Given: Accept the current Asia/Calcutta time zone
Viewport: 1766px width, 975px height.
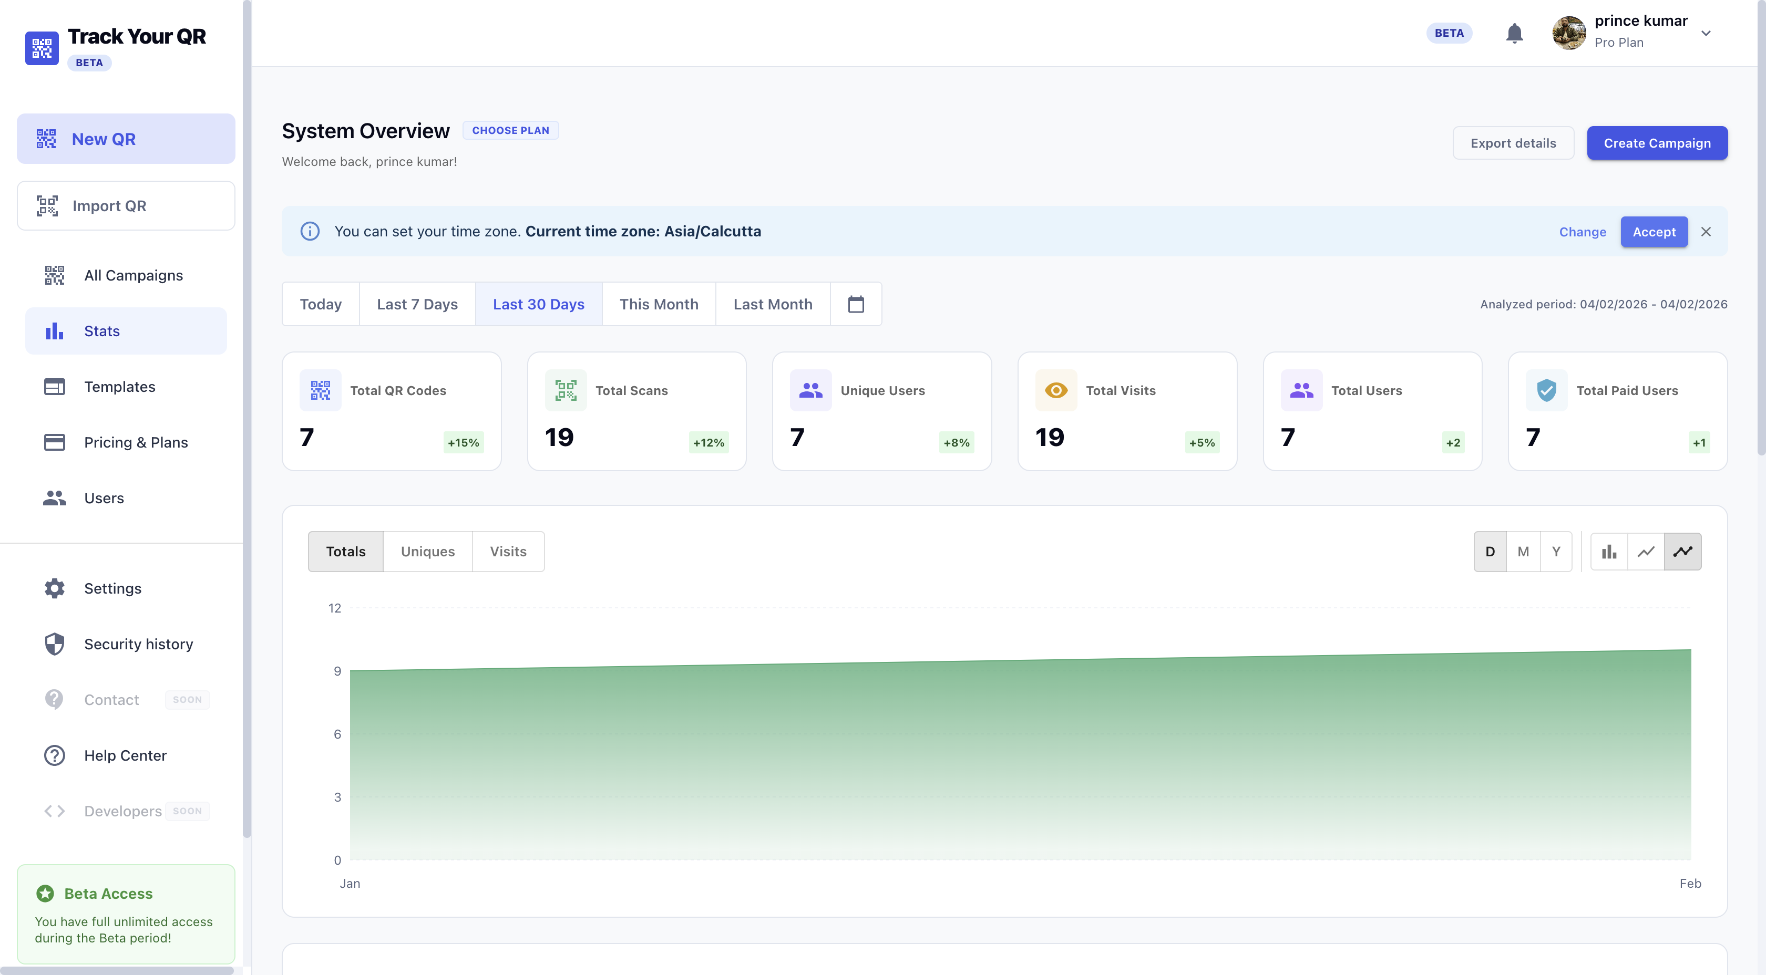Looking at the screenshot, I should coord(1654,232).
